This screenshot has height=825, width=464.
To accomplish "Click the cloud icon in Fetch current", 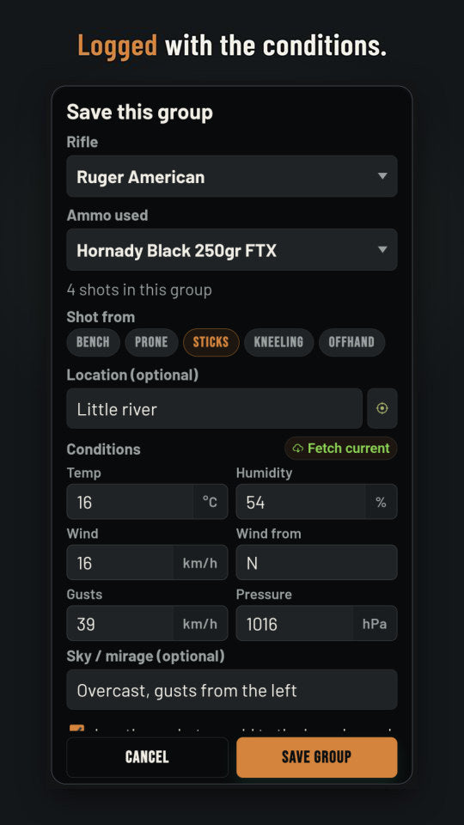I will pyautogui.click(x=298, y=449).
